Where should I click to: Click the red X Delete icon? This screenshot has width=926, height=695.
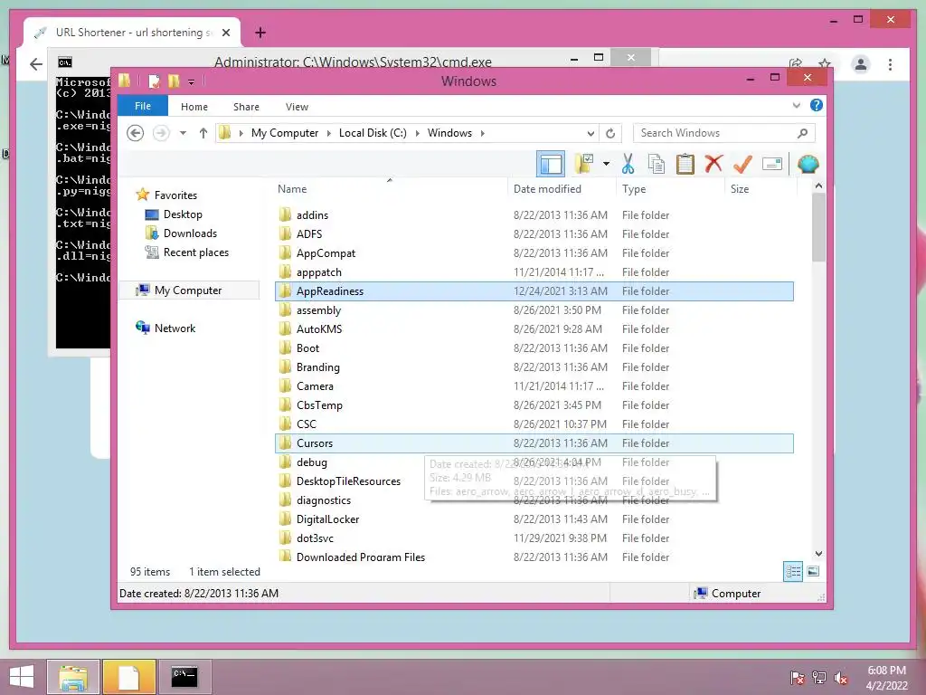pos(713,164)
